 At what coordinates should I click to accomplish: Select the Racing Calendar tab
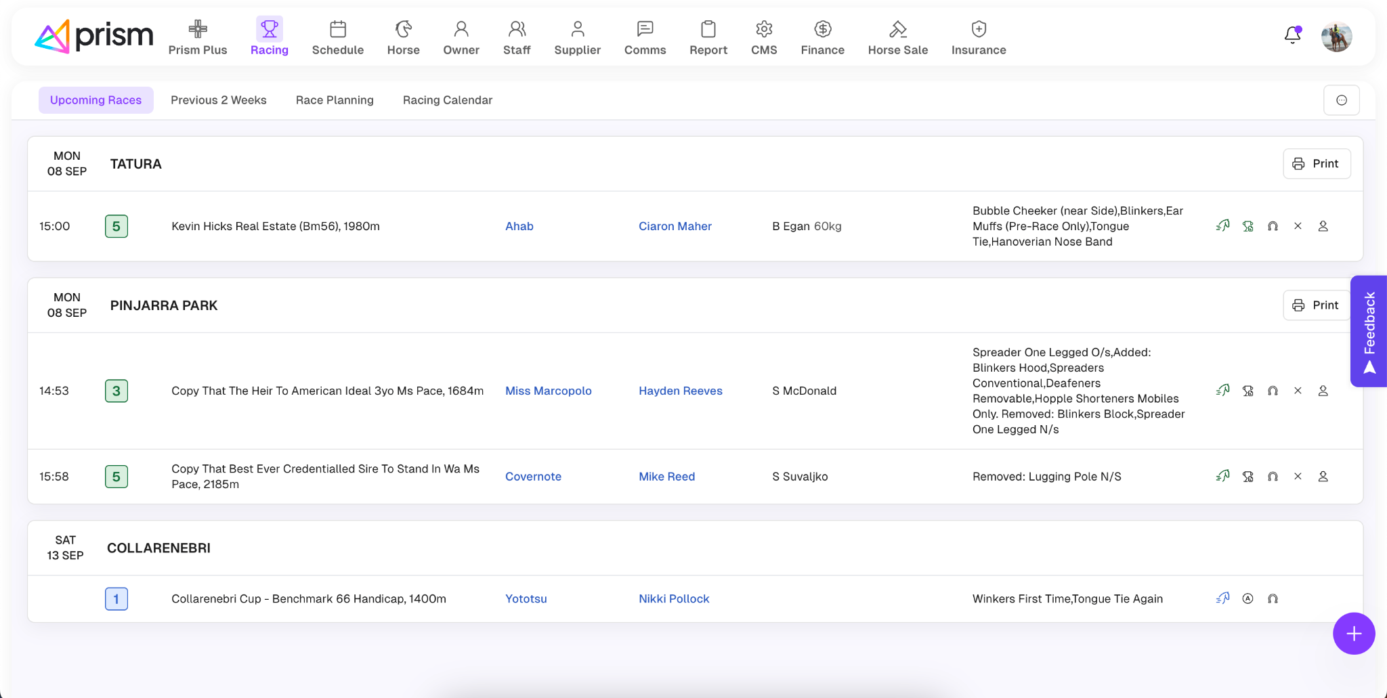point(447,100)
